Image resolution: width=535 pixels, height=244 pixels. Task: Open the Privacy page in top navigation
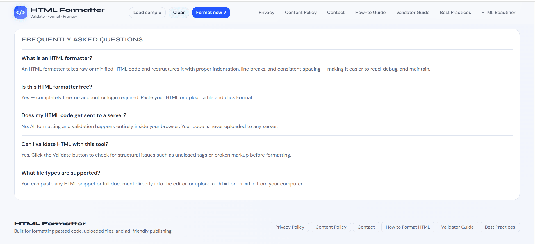coord(267,13)
